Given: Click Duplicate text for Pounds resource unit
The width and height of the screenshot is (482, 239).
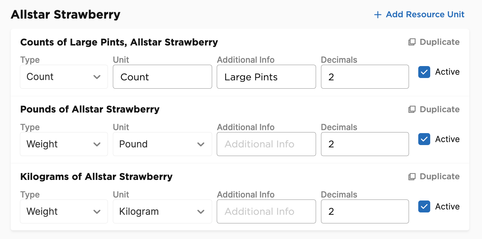Looking at the screenshot, I should pyautogui.click(x=440, y=110).
